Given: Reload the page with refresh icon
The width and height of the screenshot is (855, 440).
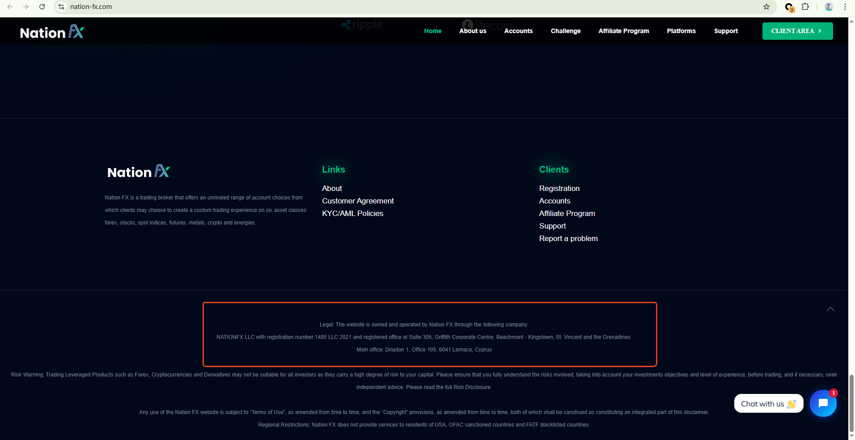Looking at the screenshot, I should click(x=42, y=7).
